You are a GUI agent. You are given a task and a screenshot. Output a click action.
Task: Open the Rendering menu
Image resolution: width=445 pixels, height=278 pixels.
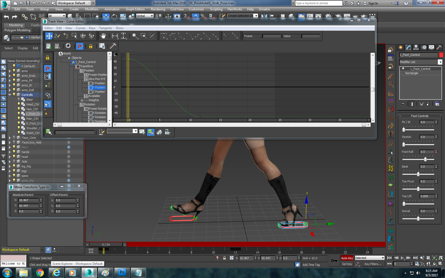tap(158, 9)
